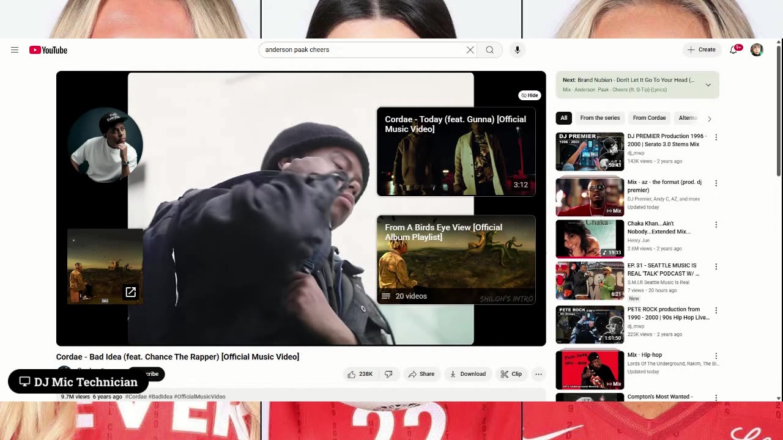783x440 pixels.
Task: Click #Cordae hashtag link
Action: [x=136, y=397]
